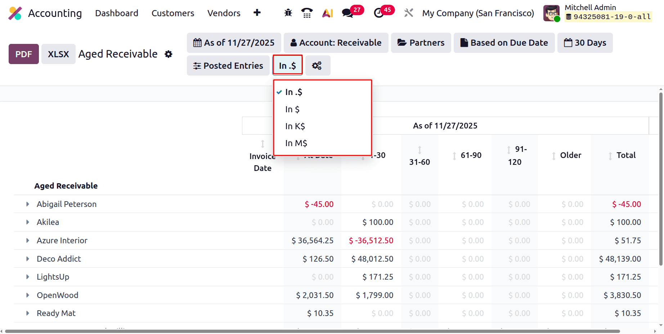Click Abigail Peterson partner name
This screenshot has width=664, height=334.
tap(67, 204)
